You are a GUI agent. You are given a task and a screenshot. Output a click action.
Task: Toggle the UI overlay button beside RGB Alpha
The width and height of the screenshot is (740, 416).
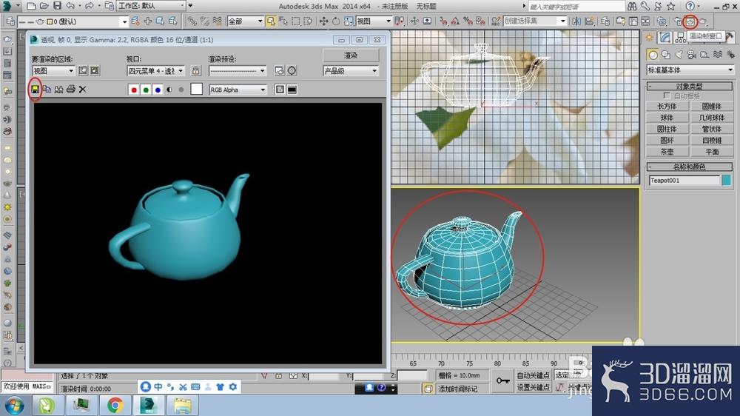pos(280,90)
